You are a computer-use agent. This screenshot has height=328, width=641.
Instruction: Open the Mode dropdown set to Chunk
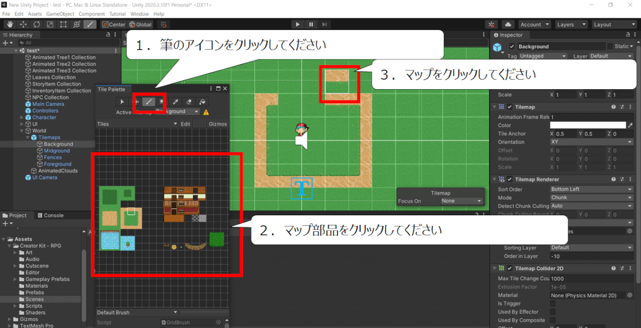click(591, 198)
